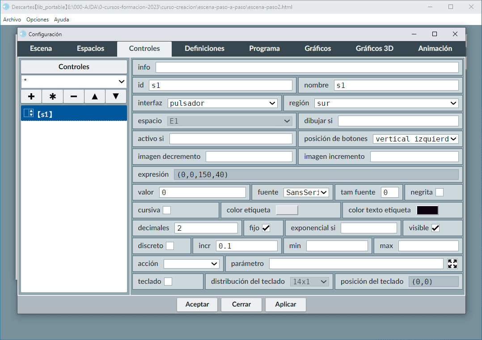482x340 pixels.
Task: Uncheck the fijo checkbox
Action: (266, 228)
